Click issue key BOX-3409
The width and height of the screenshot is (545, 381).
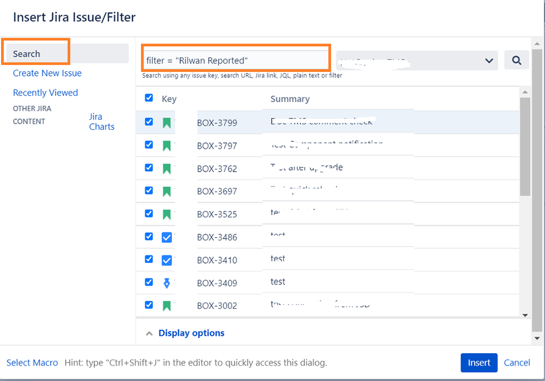coord(217,283)
